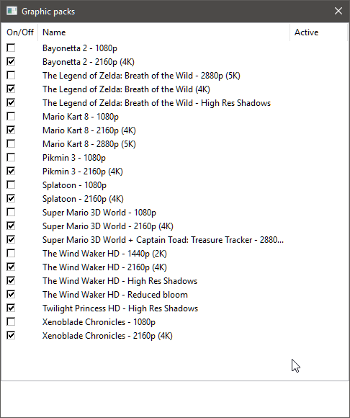The width and height of the screenshot is (350, 418).
Task: Uncheck Mario Kart 8 - 2160p (4K)
Action: [x=11, y=130]
